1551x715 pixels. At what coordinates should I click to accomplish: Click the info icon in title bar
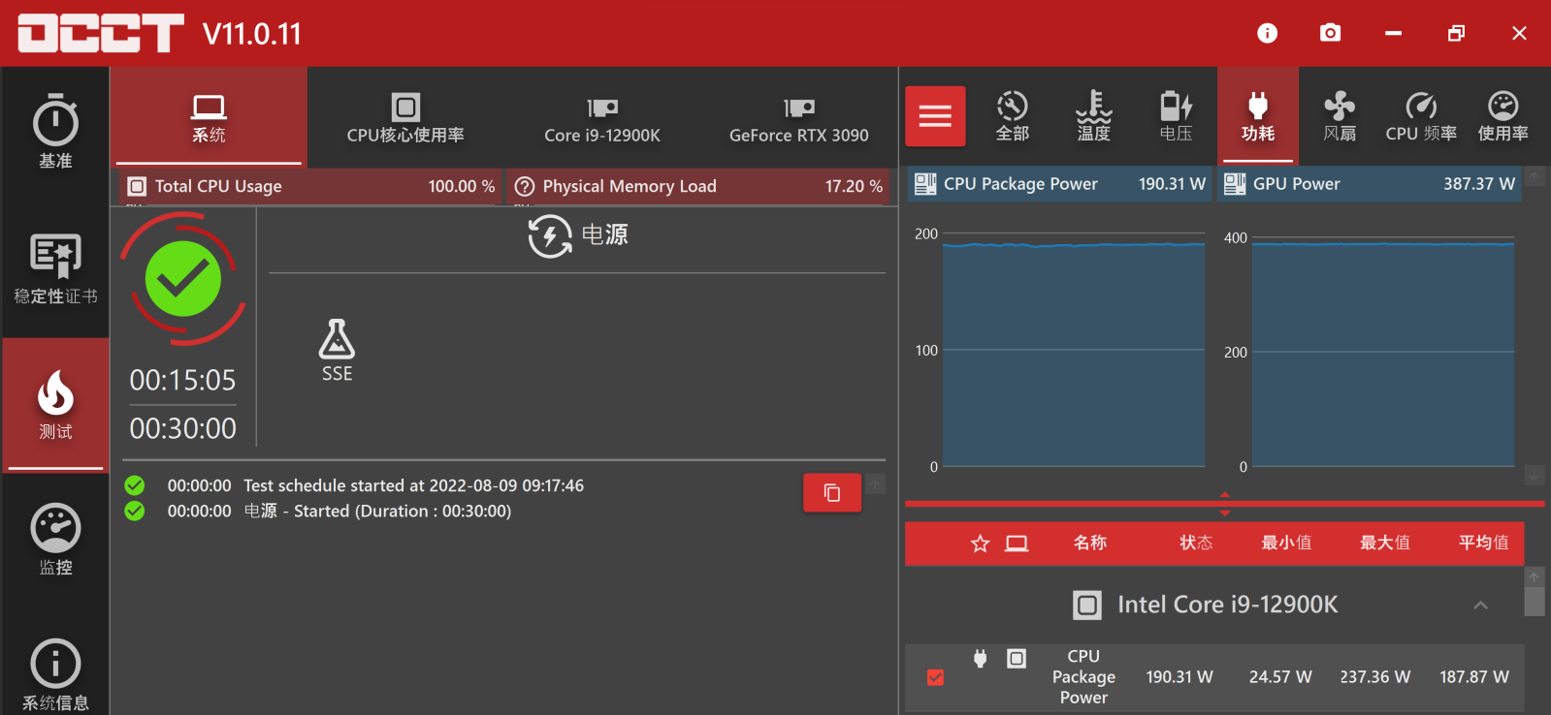coord(1267,33)
